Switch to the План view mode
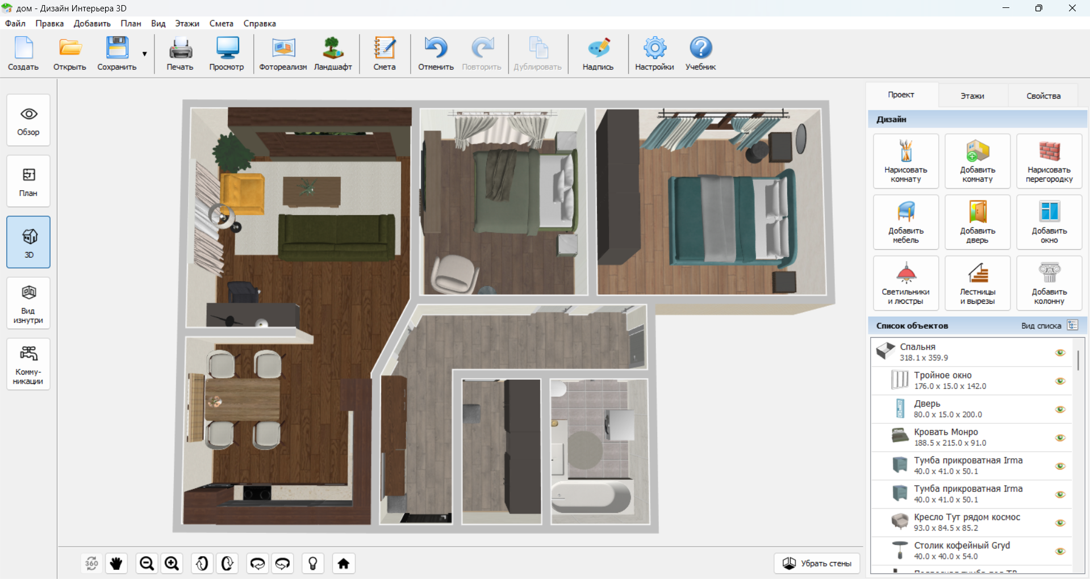Viewport: 1090px width, 579px height. [x=28, y=181]
